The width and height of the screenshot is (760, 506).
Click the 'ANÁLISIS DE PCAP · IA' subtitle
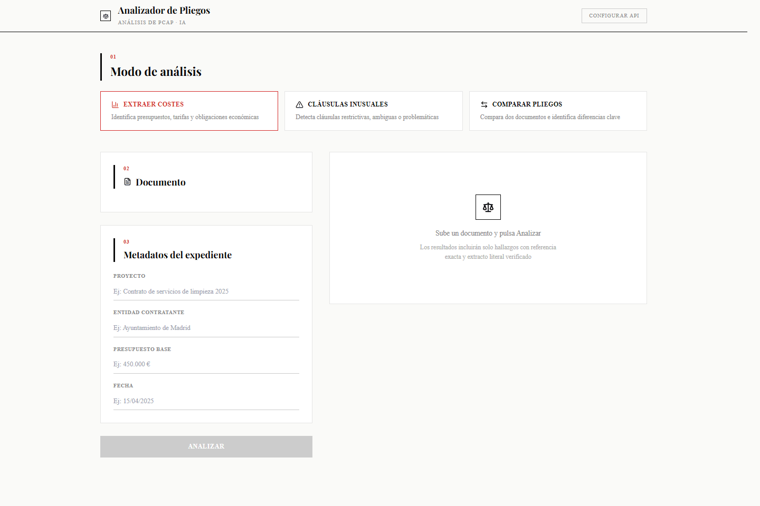(x=152, y=23)
